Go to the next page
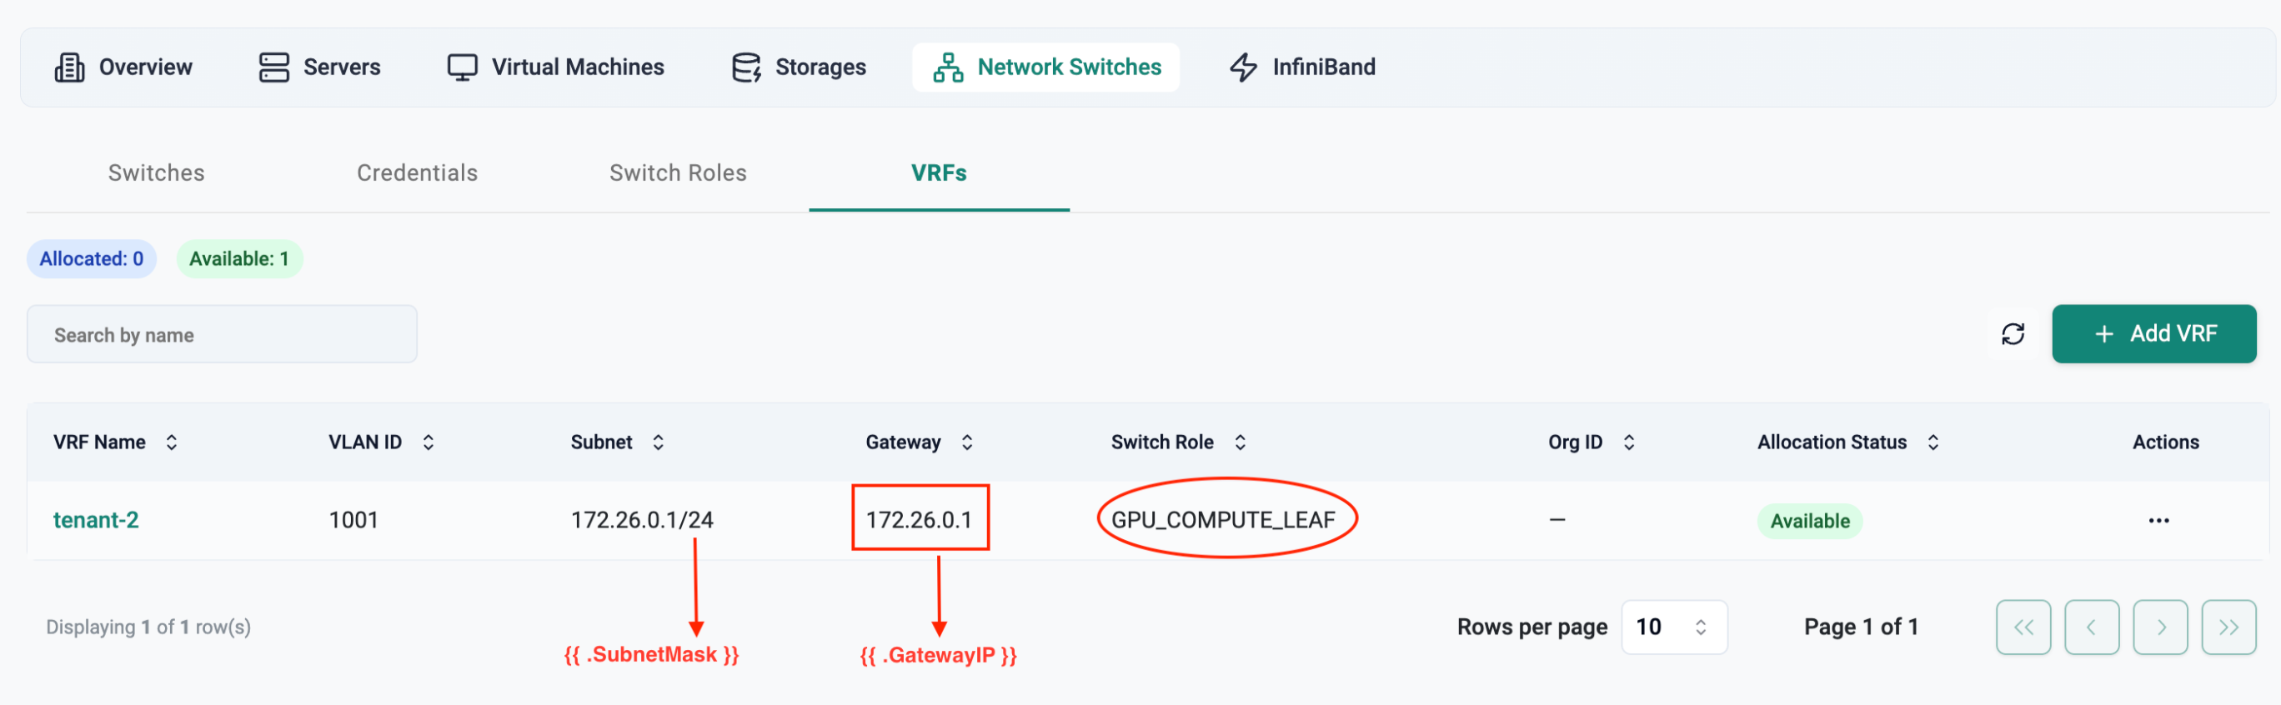The width and height of the screenshot is (2281, 705). (2161, 627)
